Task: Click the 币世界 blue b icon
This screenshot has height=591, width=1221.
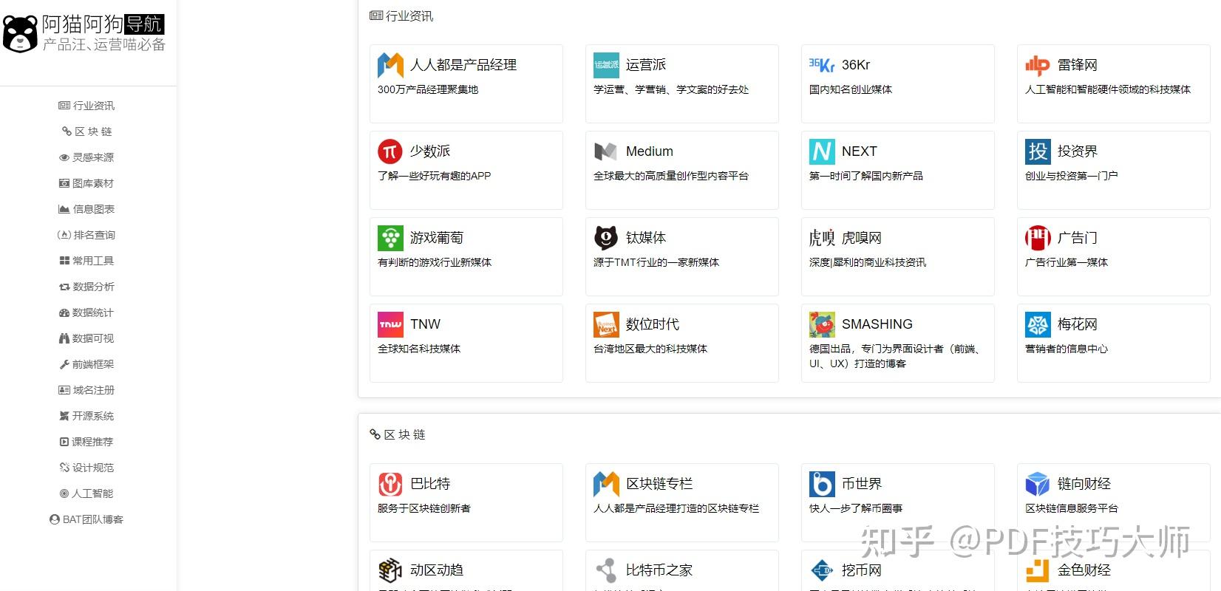Action: 822,484
